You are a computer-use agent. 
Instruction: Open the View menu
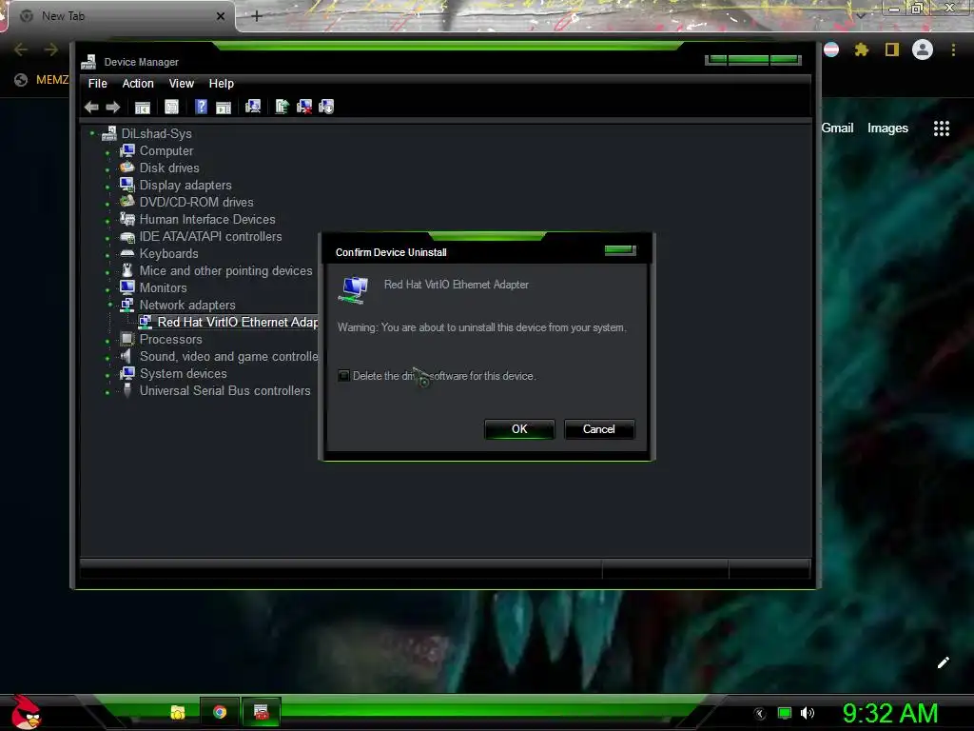coord(182,84)
